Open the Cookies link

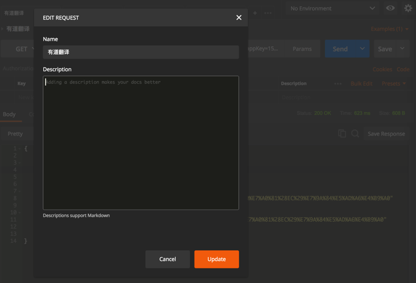coord(382,70)
